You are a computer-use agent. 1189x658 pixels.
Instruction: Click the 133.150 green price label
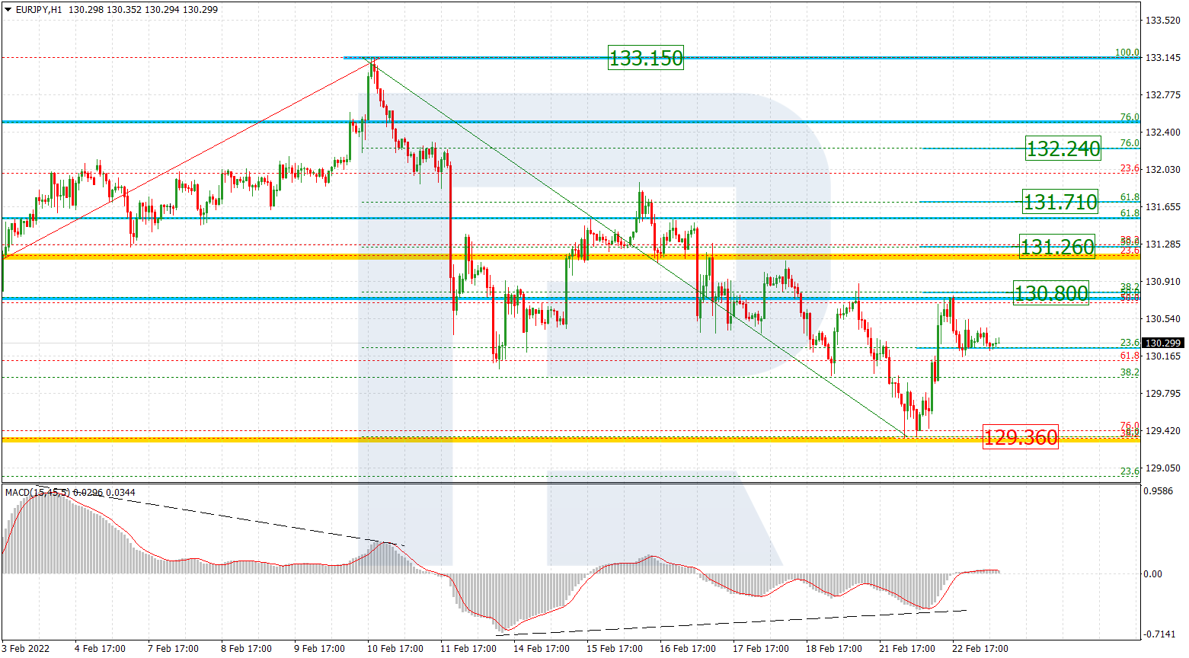coord(646,58)
